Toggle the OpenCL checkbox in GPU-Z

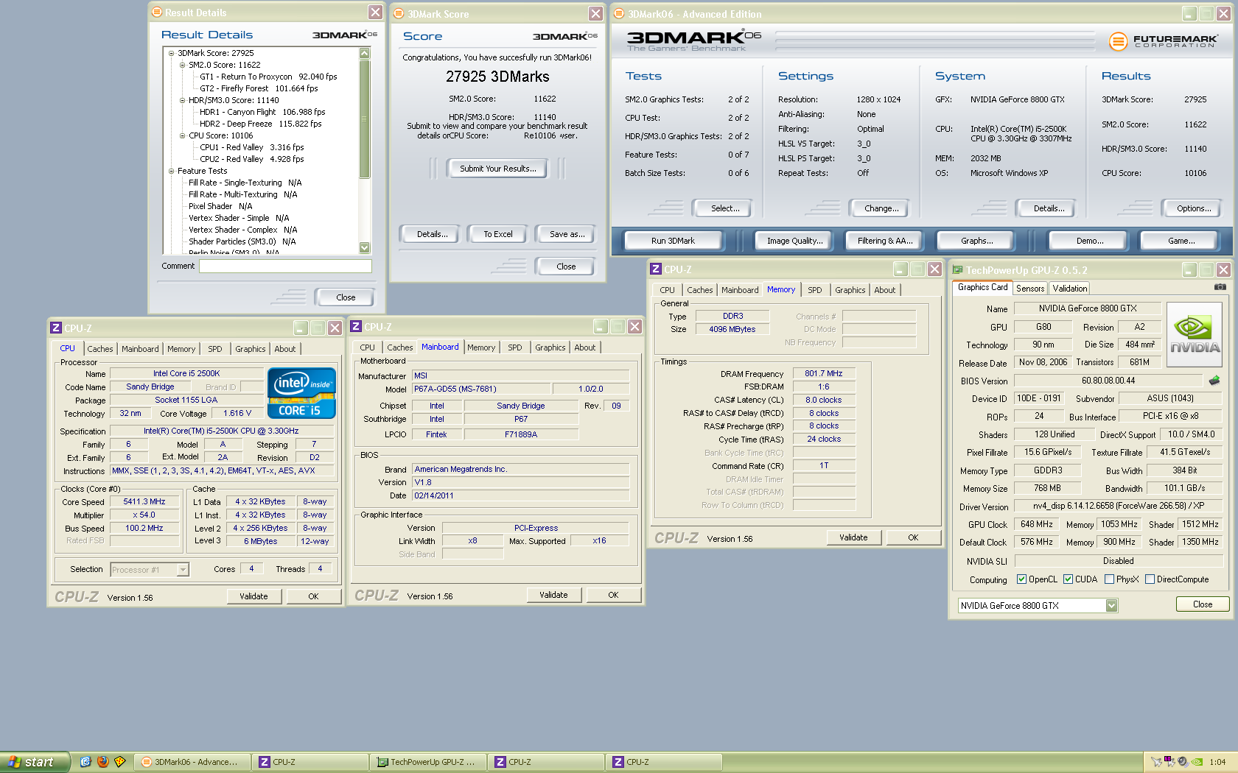coord(1021,579)
